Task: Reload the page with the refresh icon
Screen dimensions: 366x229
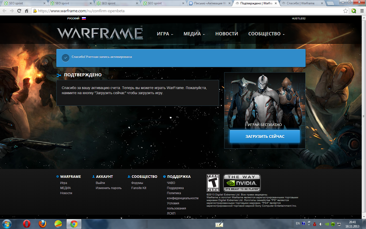Action: (x=19, y=11)
